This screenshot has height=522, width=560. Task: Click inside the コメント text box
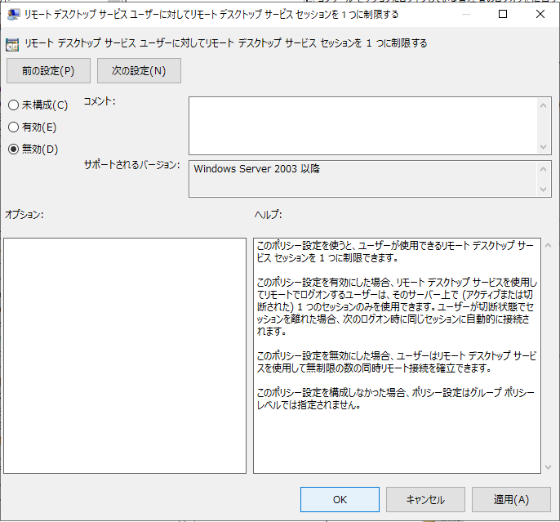click(363, 125)
